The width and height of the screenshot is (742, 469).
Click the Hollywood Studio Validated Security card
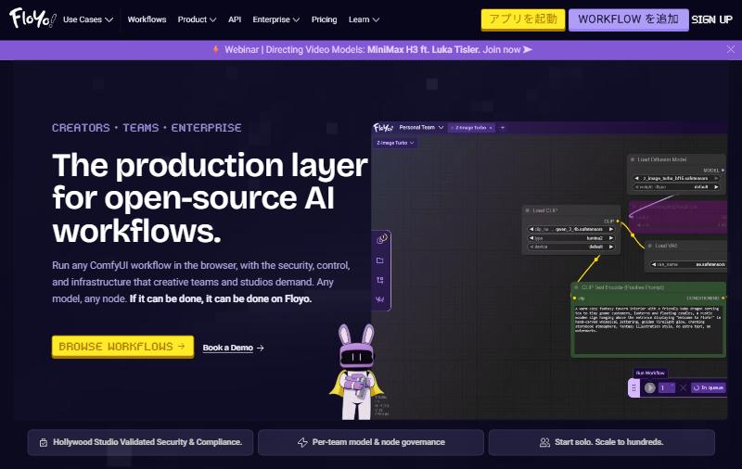pyautogui.click(x=141, y=442)
